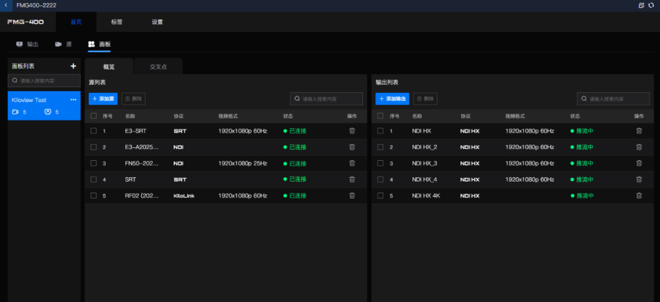Check the box for output NDI HX_3
660x302 pixels.
[x=381, y=163]
